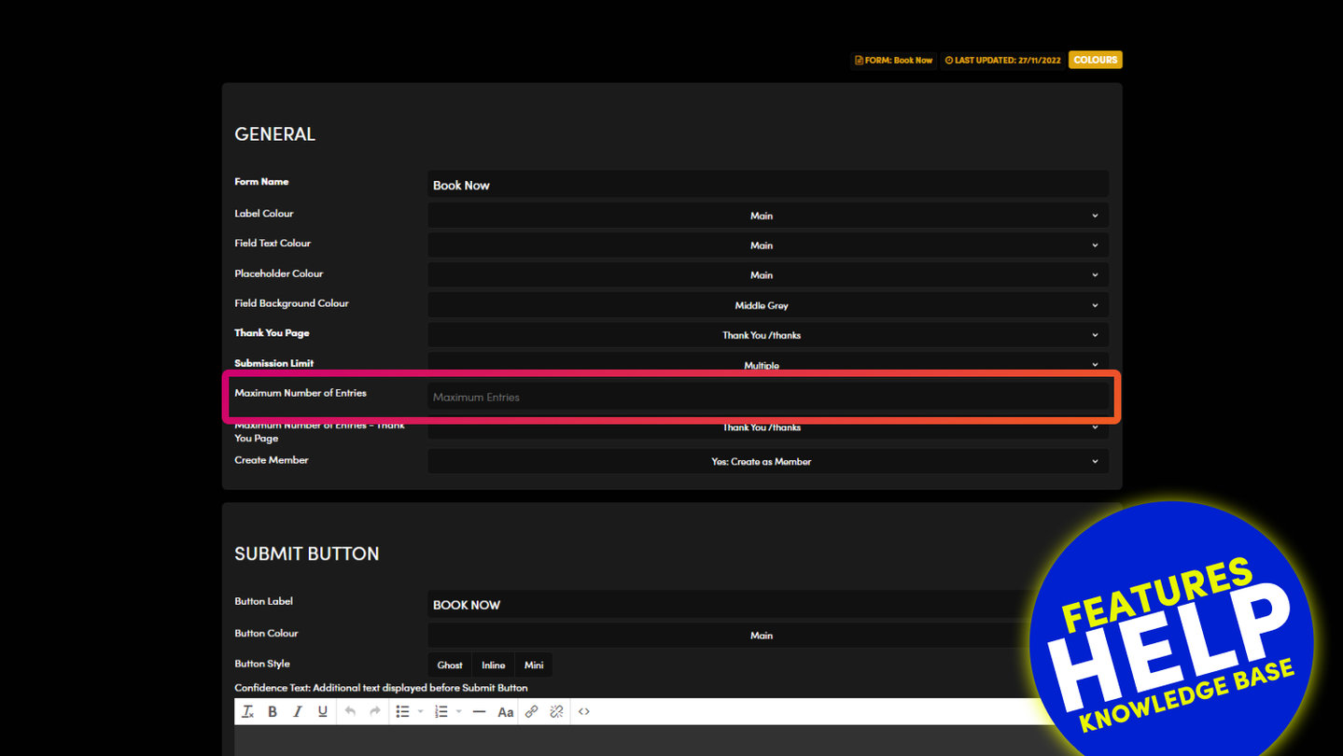
Task: Expand the Field Background Colour dropdown
Action: 767,305
